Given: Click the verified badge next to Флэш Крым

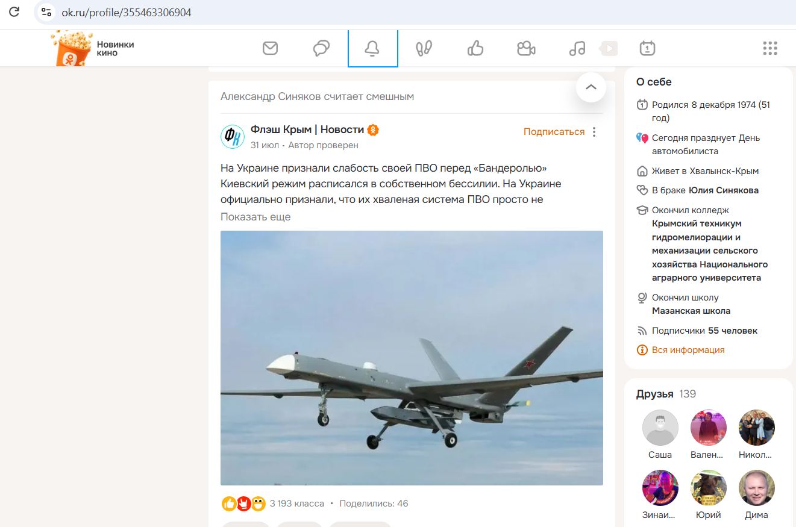Looking at the screenshot, I should coord(374,129).
